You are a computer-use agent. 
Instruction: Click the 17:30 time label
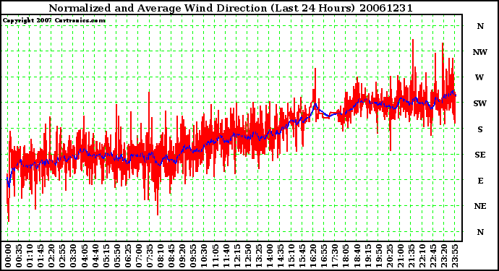click(335, 256)
